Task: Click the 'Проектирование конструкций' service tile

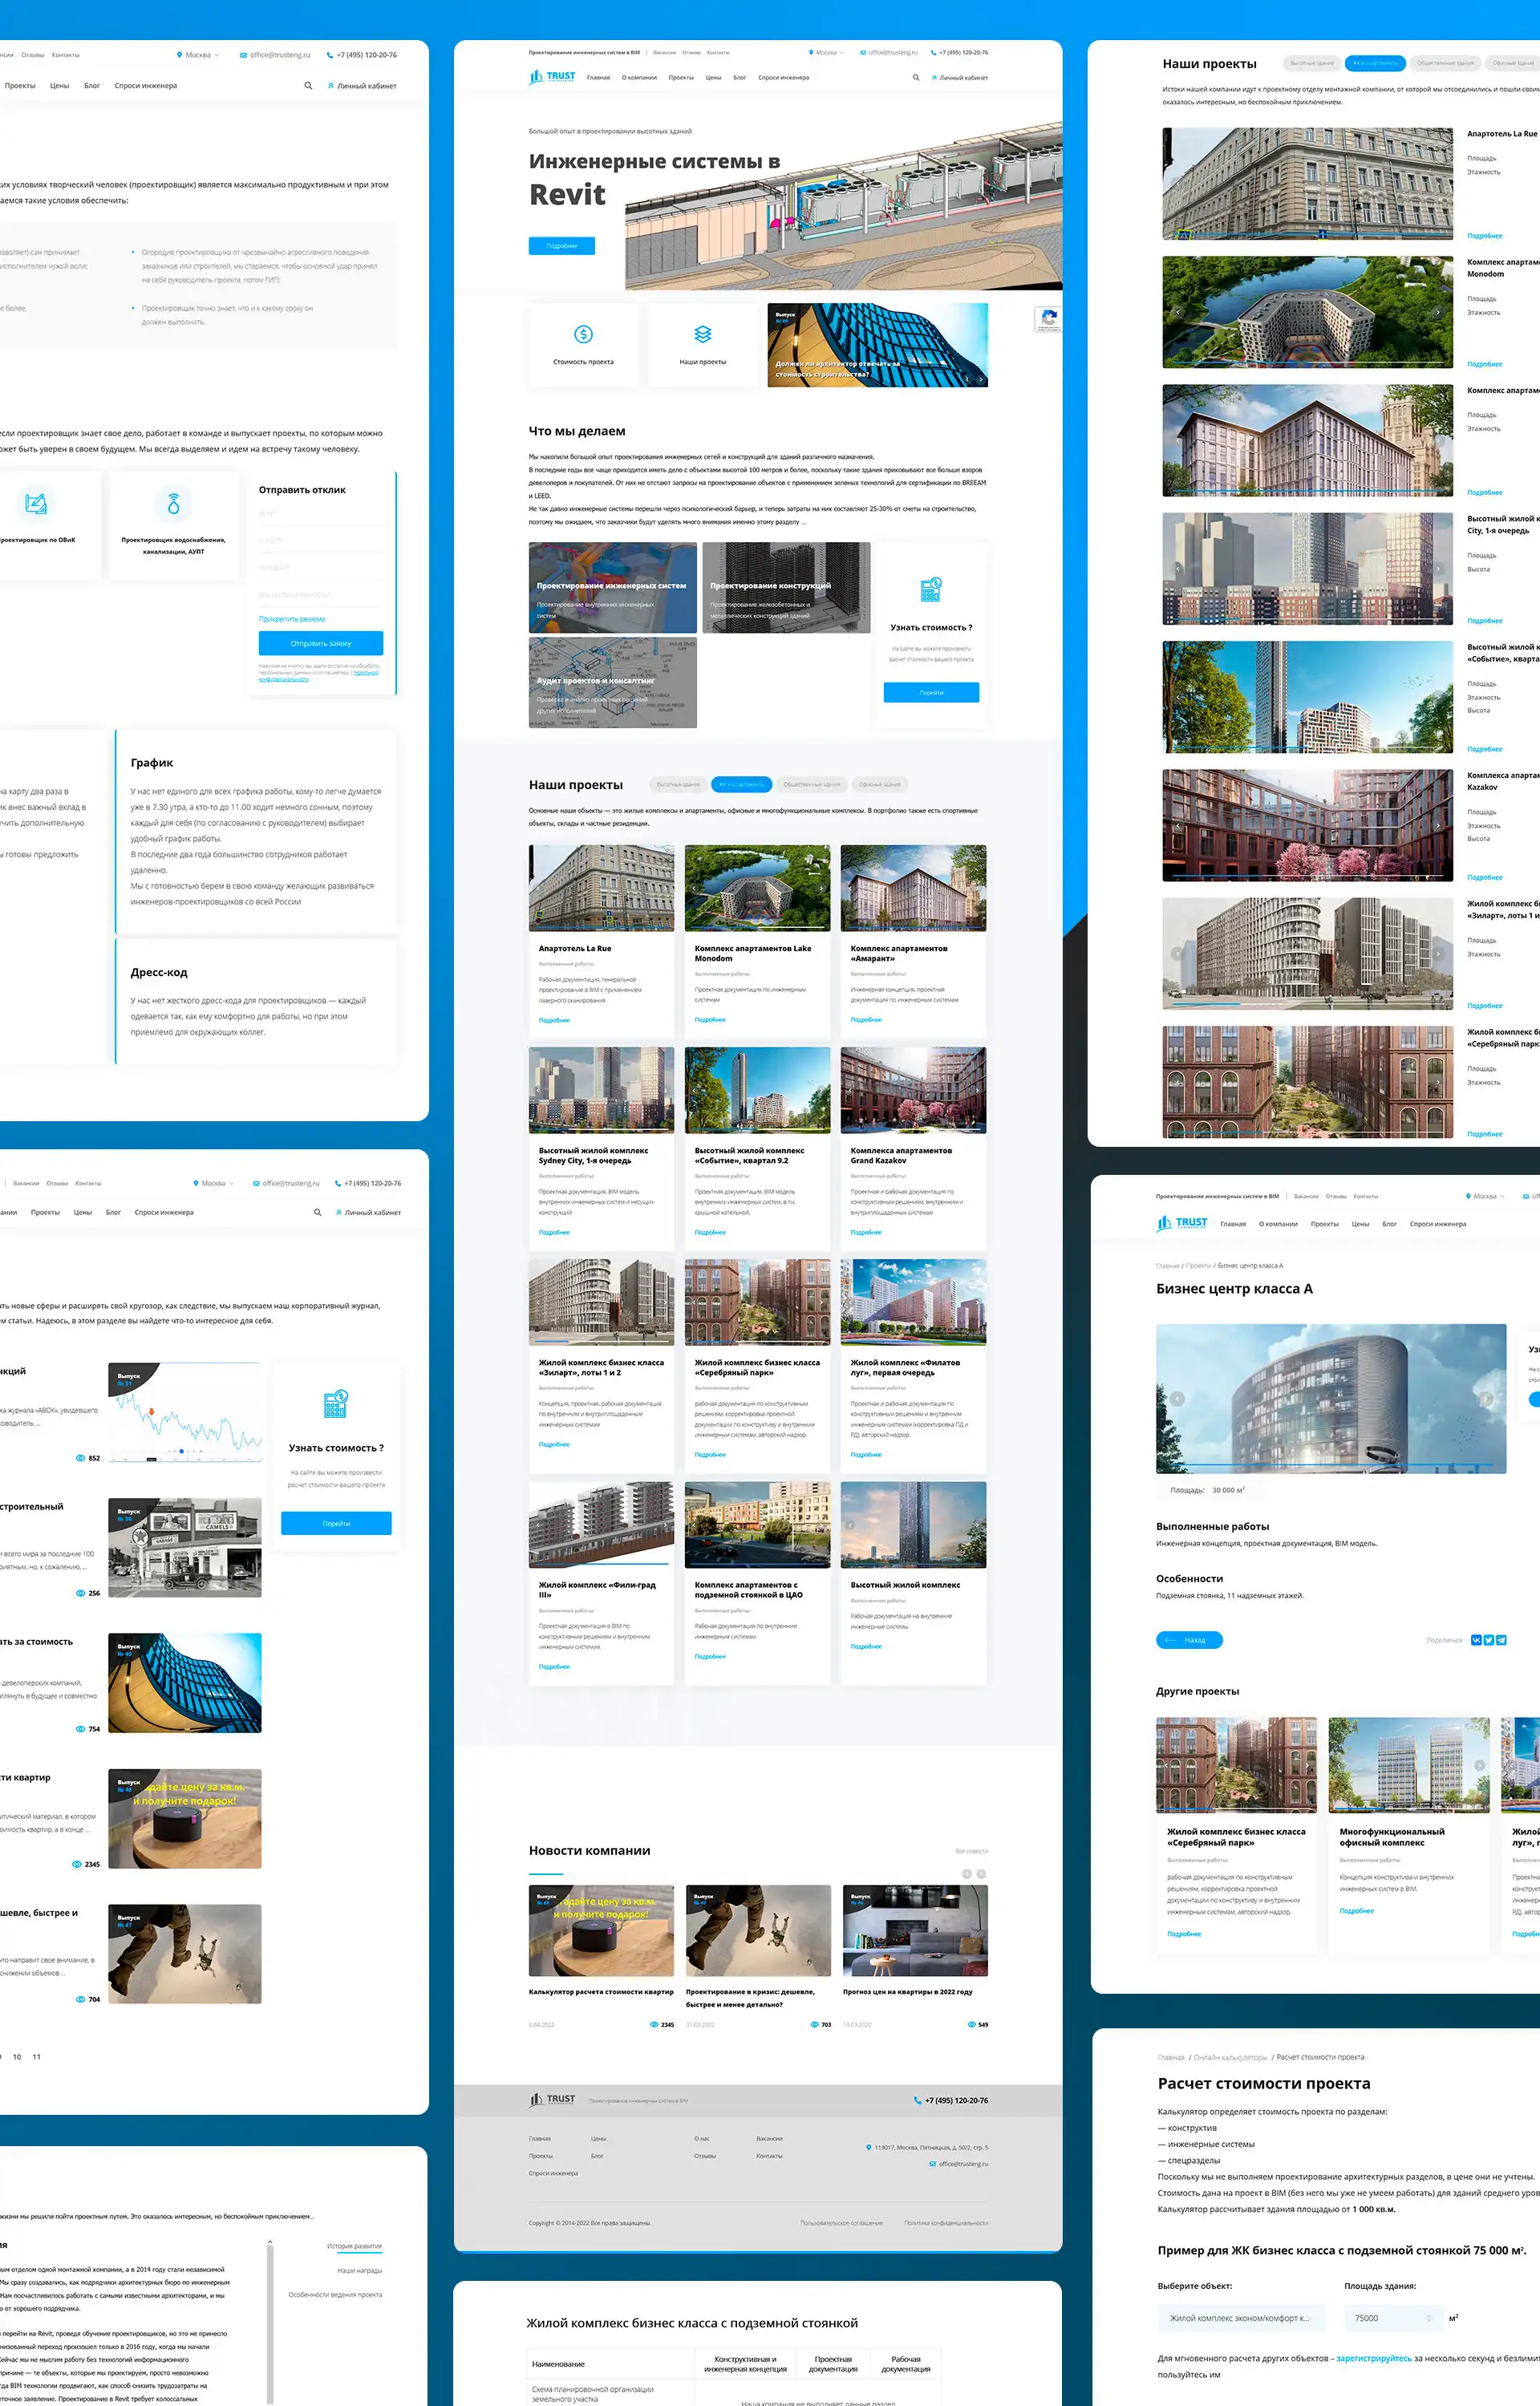Action: [x=786, y=588]
